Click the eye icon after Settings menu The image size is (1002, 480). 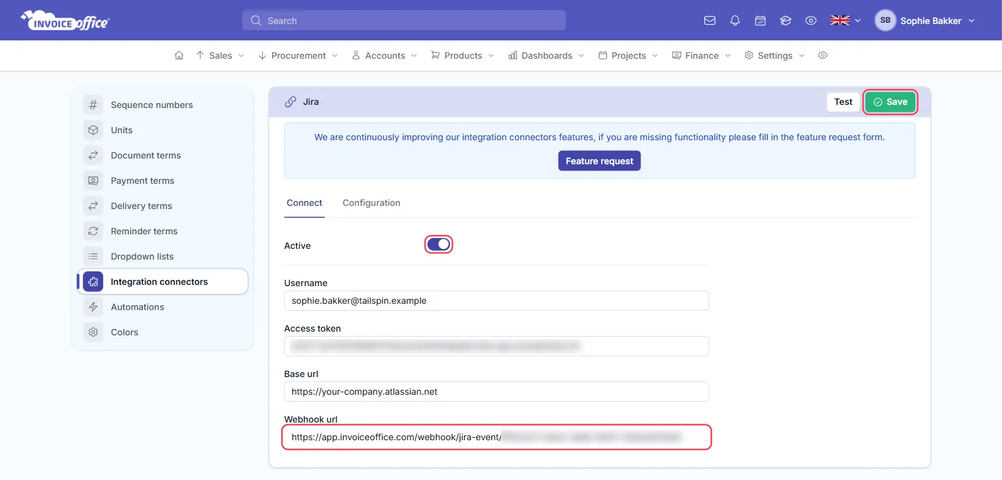[x=822, y=56]
